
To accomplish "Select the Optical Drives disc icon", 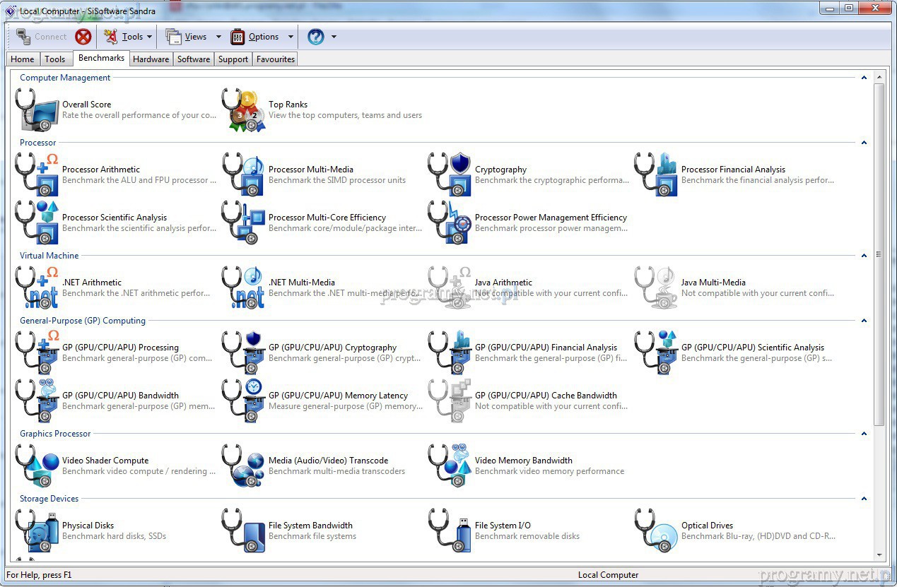I will (656, 530).
